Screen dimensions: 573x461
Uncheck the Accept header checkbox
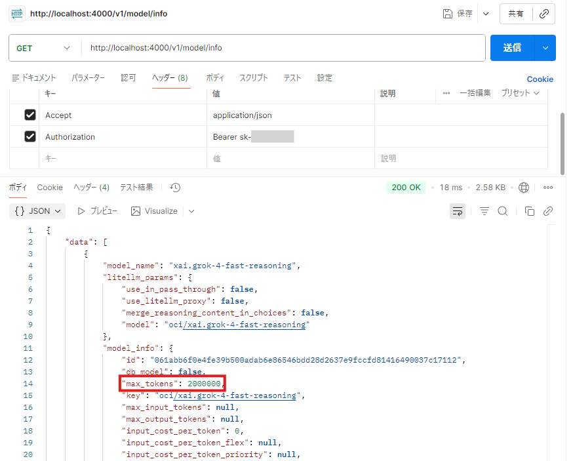pos(30,115)
